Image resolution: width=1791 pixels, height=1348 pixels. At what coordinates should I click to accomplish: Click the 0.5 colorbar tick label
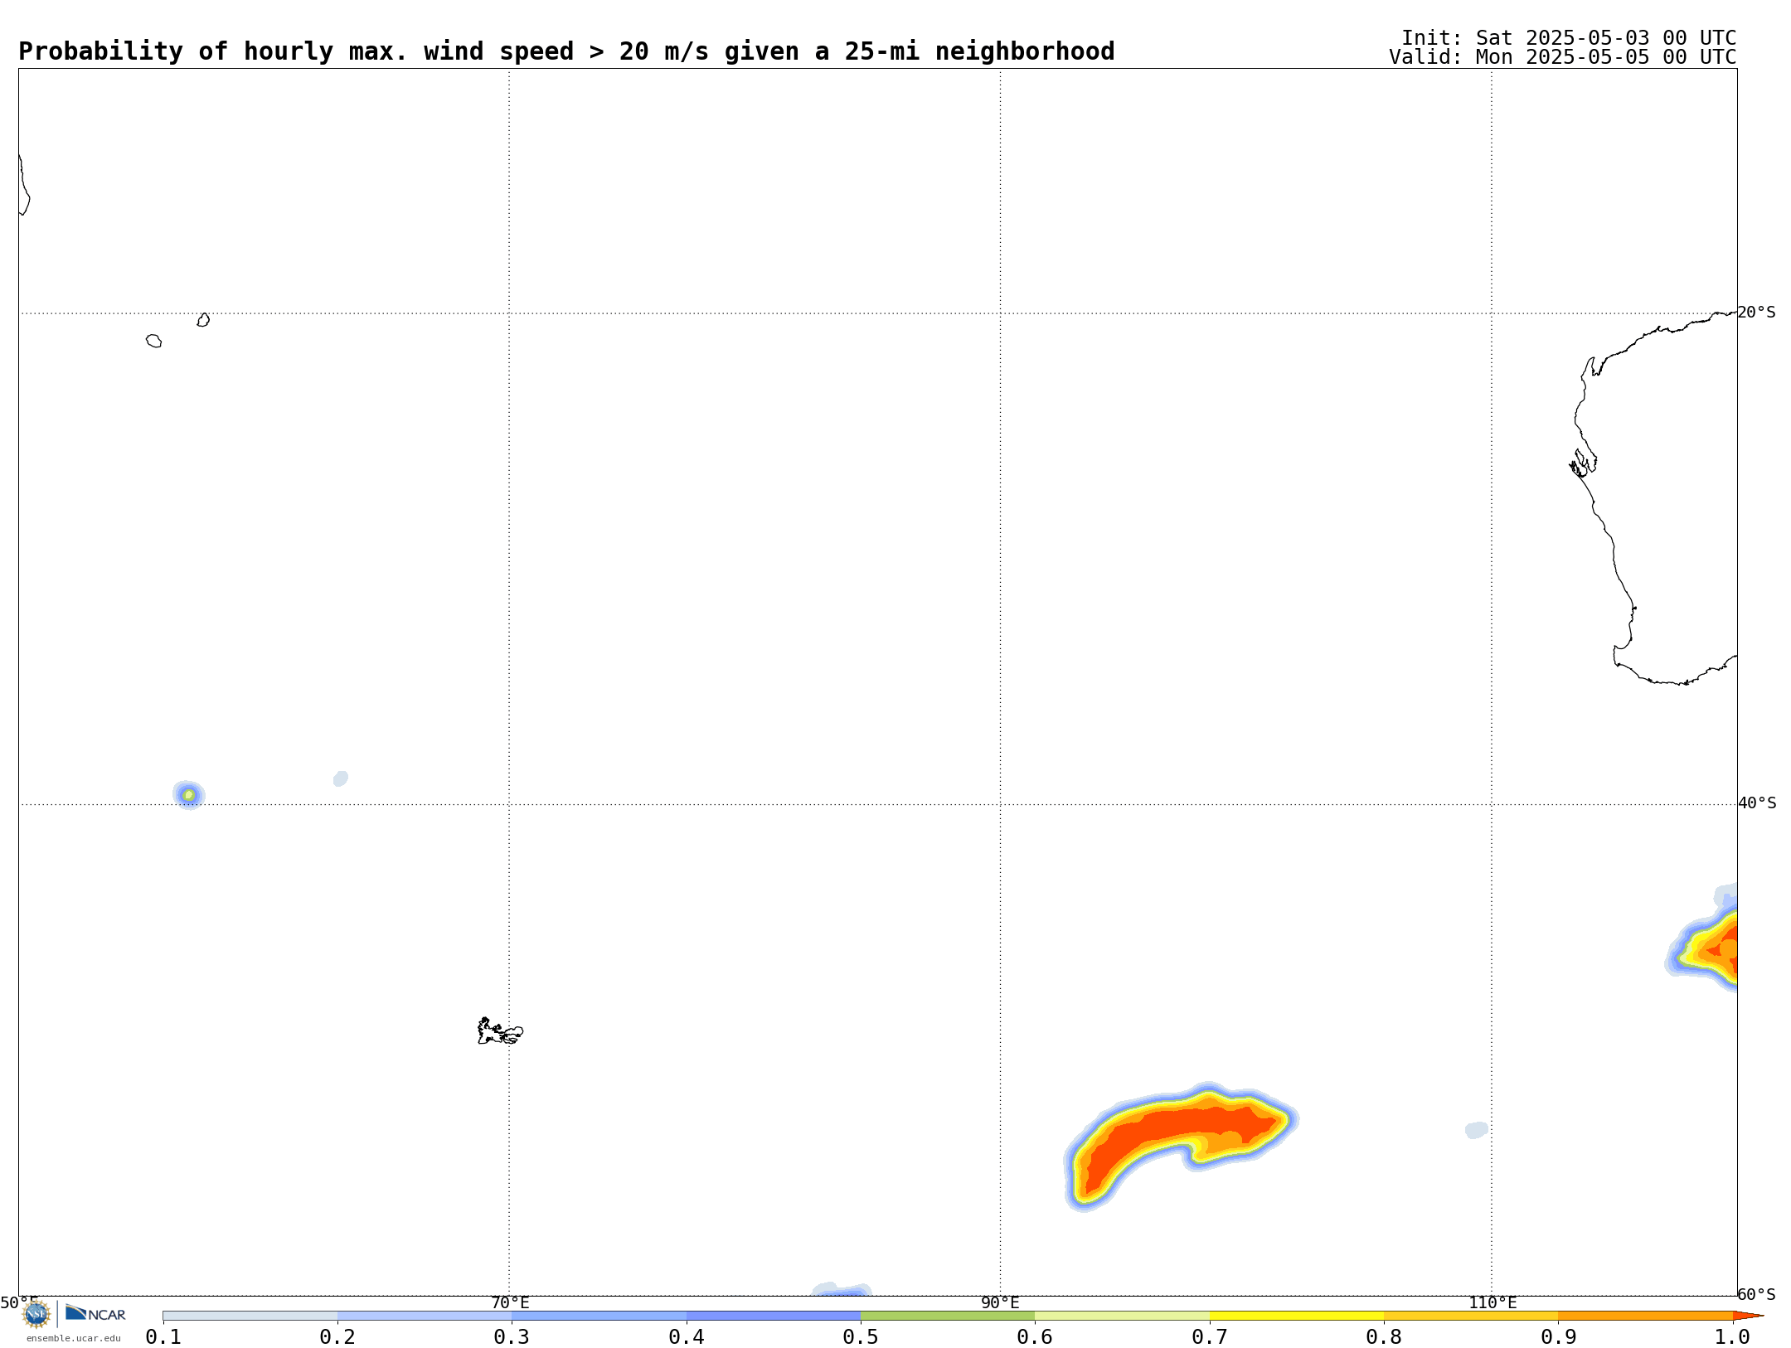pyautogui.click(x=861, y=1337)
